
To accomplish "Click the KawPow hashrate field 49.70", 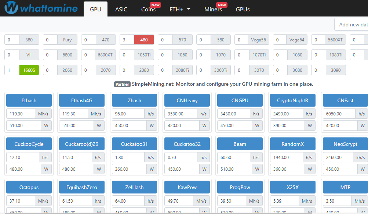I will 179,201.
